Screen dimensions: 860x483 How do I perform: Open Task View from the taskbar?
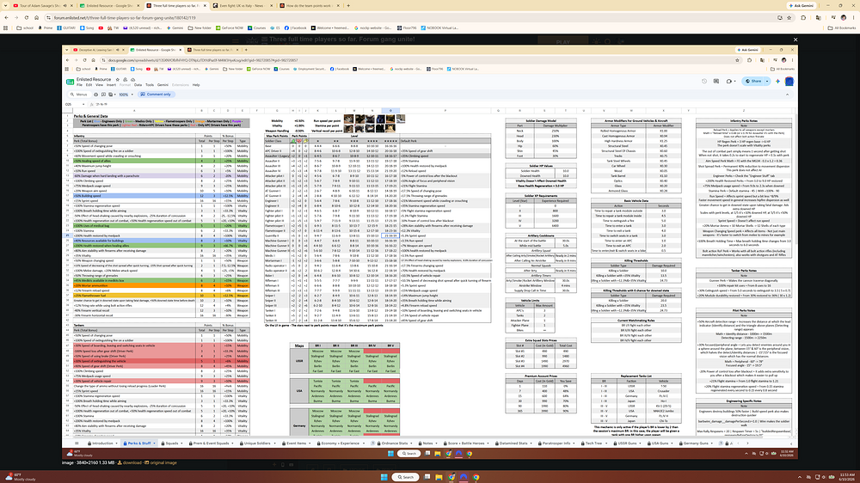pyautogui.click(x=427, y=477)
